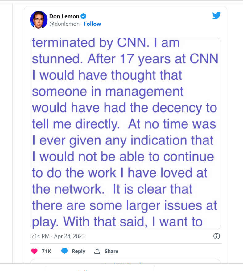Click the Apr 24, 2023 date

point(69,236)
